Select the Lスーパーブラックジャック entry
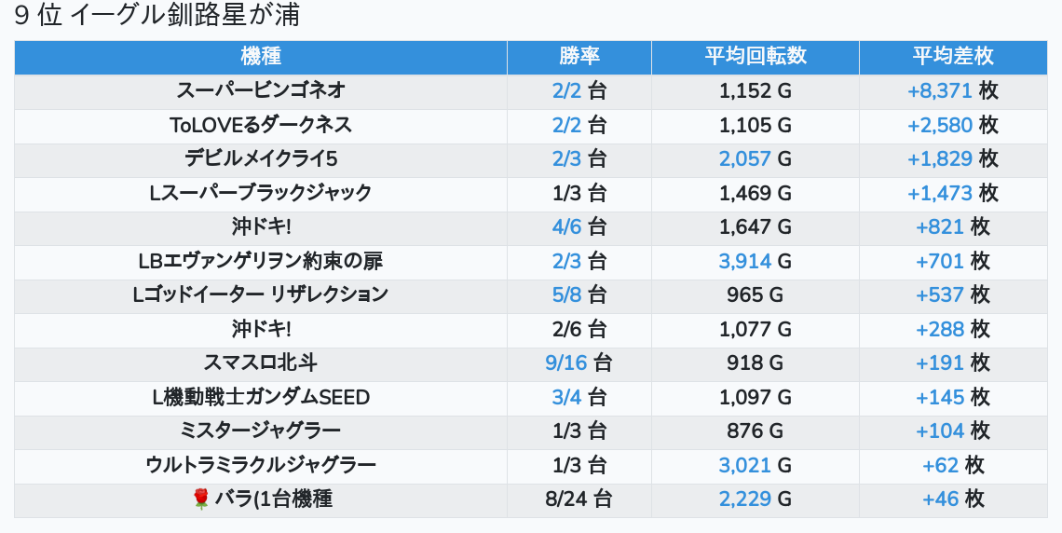 pyautogui.click(x=261, y=193)
